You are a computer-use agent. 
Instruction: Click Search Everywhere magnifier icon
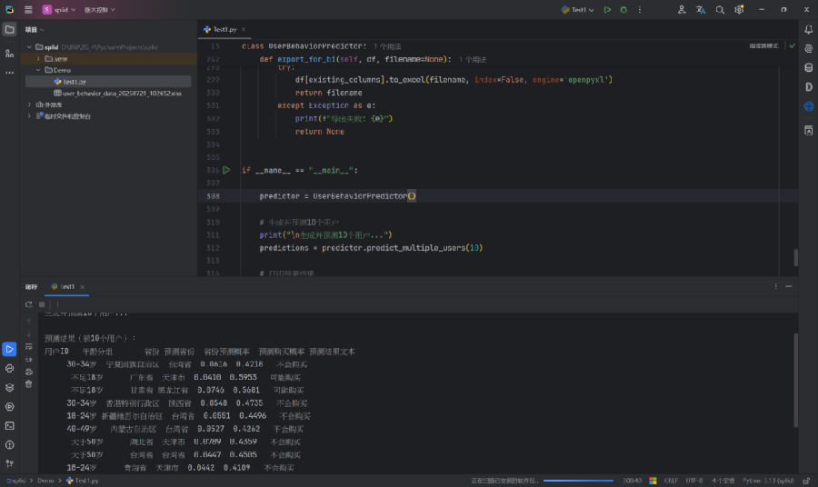tap(720, 10)
